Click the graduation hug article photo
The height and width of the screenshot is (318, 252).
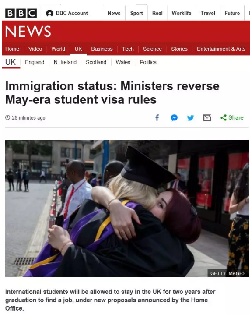[127, 208]
